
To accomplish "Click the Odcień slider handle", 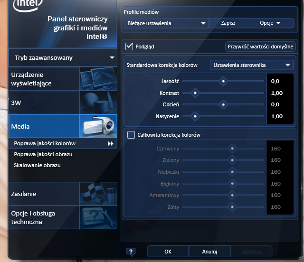I will pos(223,104).
